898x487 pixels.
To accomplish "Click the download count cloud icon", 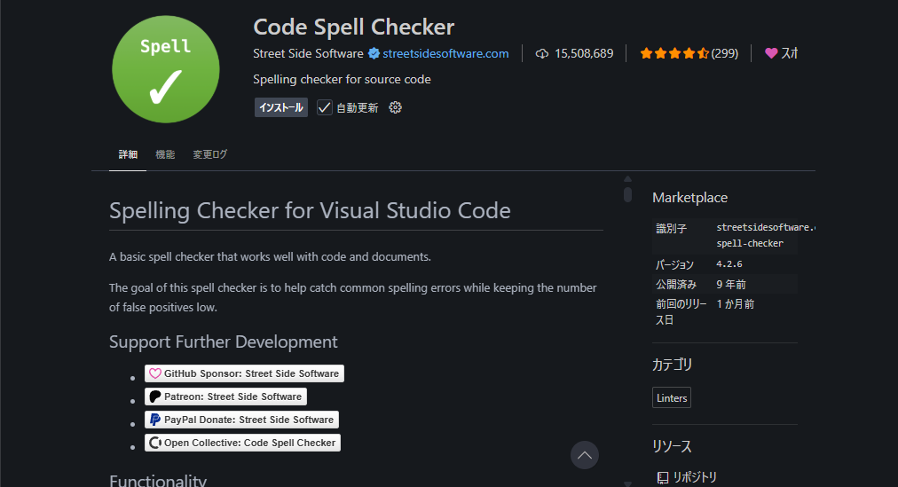I will tap(542, 54).
